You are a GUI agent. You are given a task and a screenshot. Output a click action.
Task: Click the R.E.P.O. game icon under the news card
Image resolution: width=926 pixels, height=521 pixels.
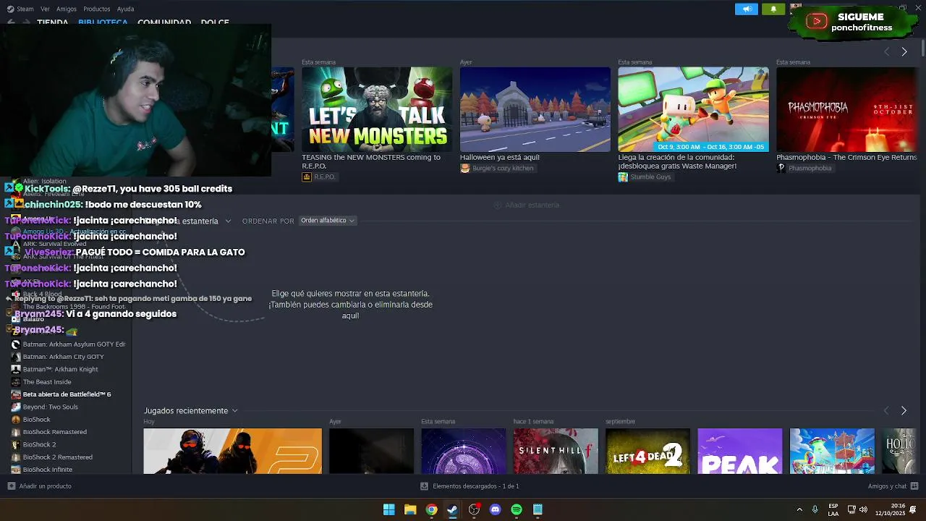click(x=307, y=177)
